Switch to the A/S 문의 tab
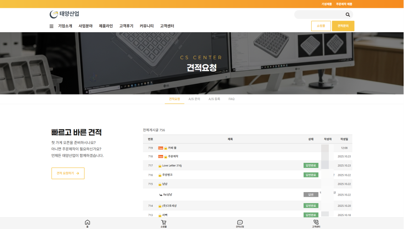404x229 pixels. [x=194, y=99]
